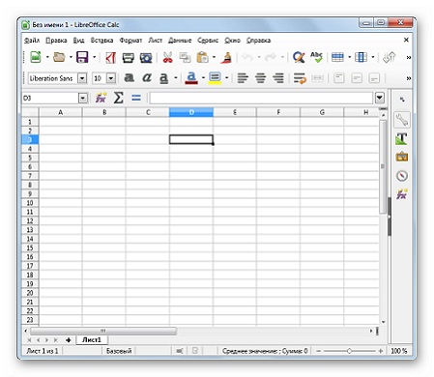Open the Name Box dropdown arrow
The width and height of the screenshot is (434, 377).
83,98
